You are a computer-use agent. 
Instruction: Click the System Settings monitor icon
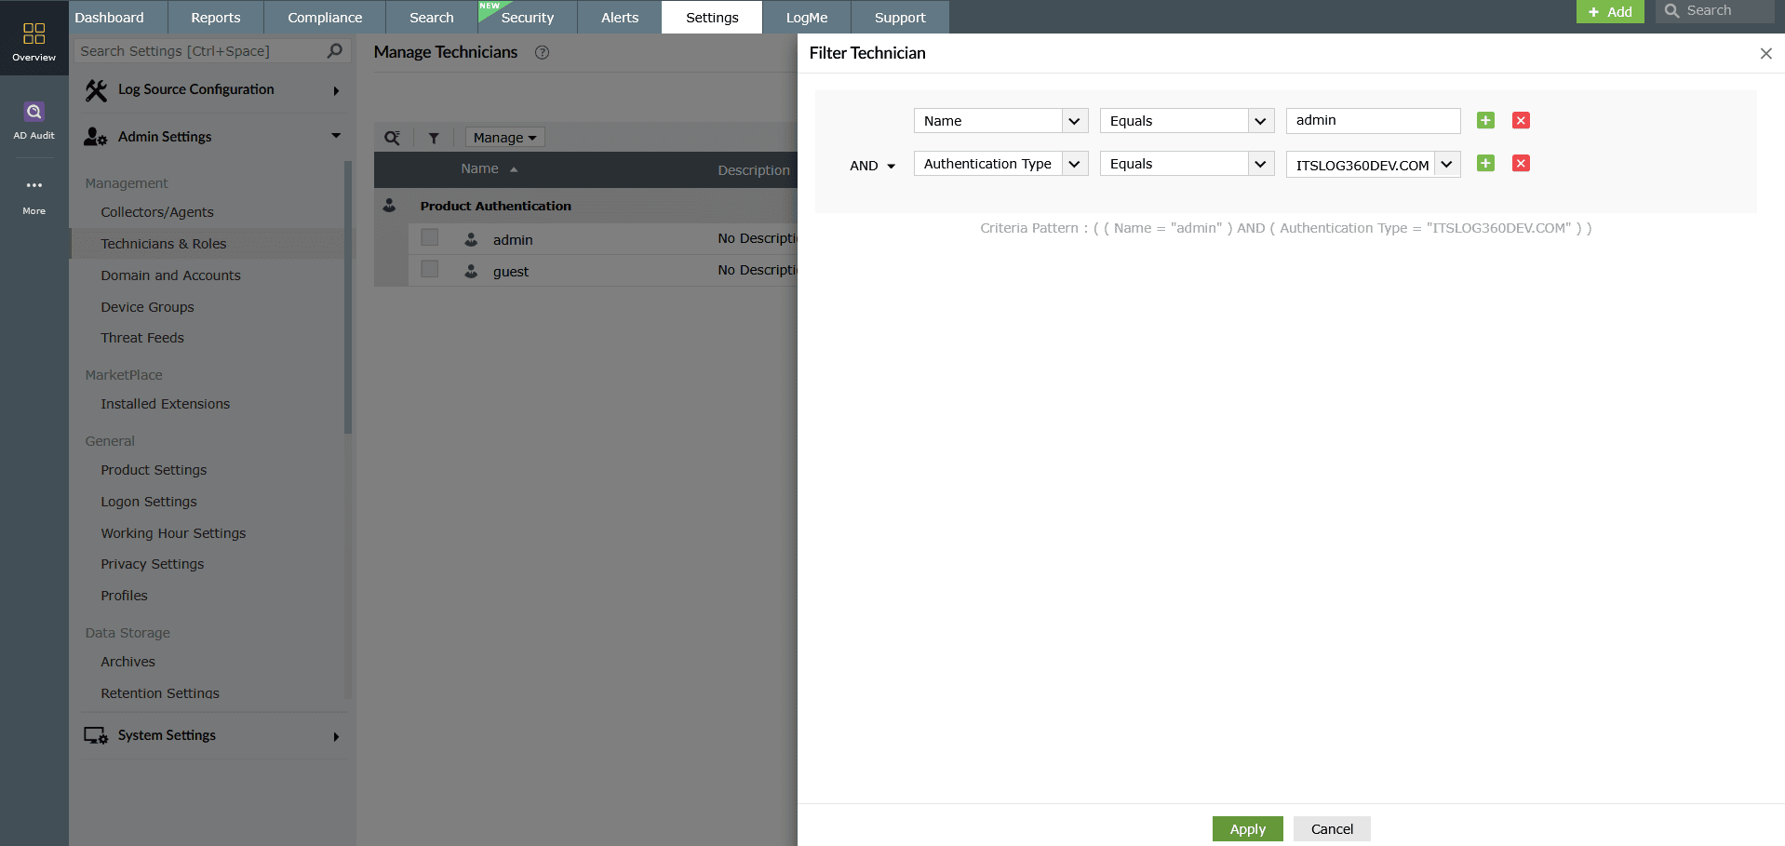pos(96,735)
